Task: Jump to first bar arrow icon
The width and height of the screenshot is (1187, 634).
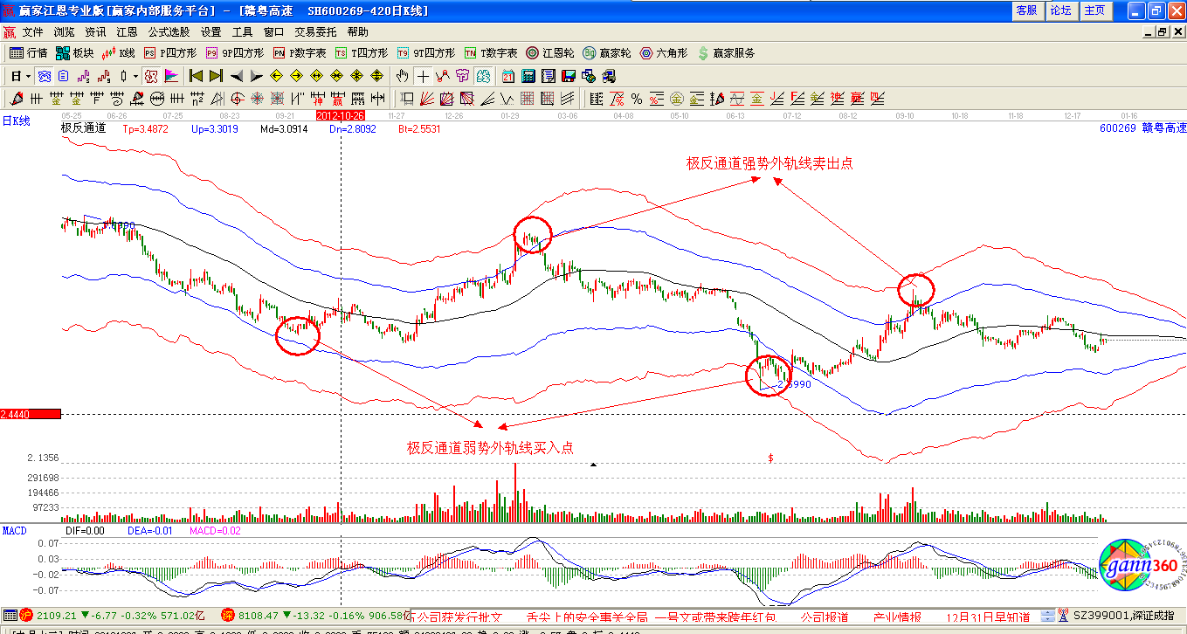Action: coord(197,76)
